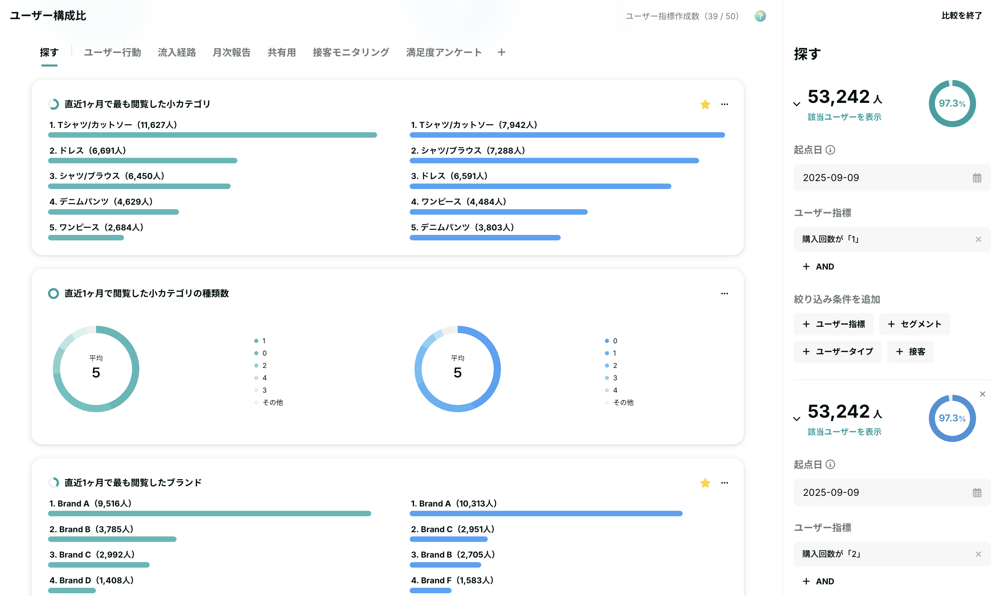Image resolution: width=995 pixels, height=596 pixels.
Task: Switch to the 満足度アンケート tab
Action: (x=444, y=52)
